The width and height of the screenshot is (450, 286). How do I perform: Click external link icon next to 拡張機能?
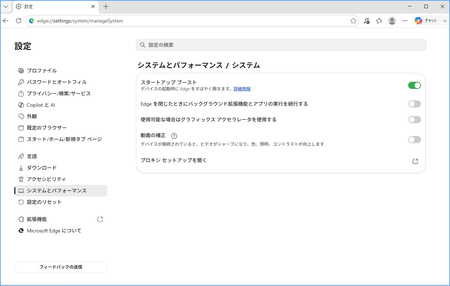click(100, 219)
